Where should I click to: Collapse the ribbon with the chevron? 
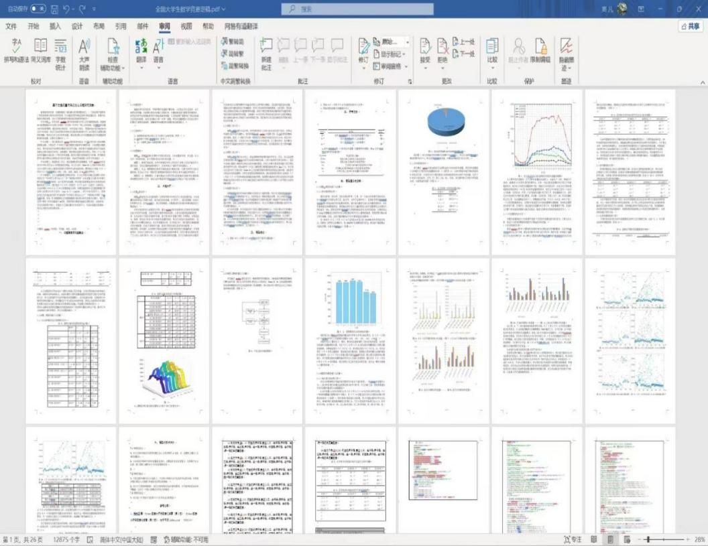click(x=702, y=82)
